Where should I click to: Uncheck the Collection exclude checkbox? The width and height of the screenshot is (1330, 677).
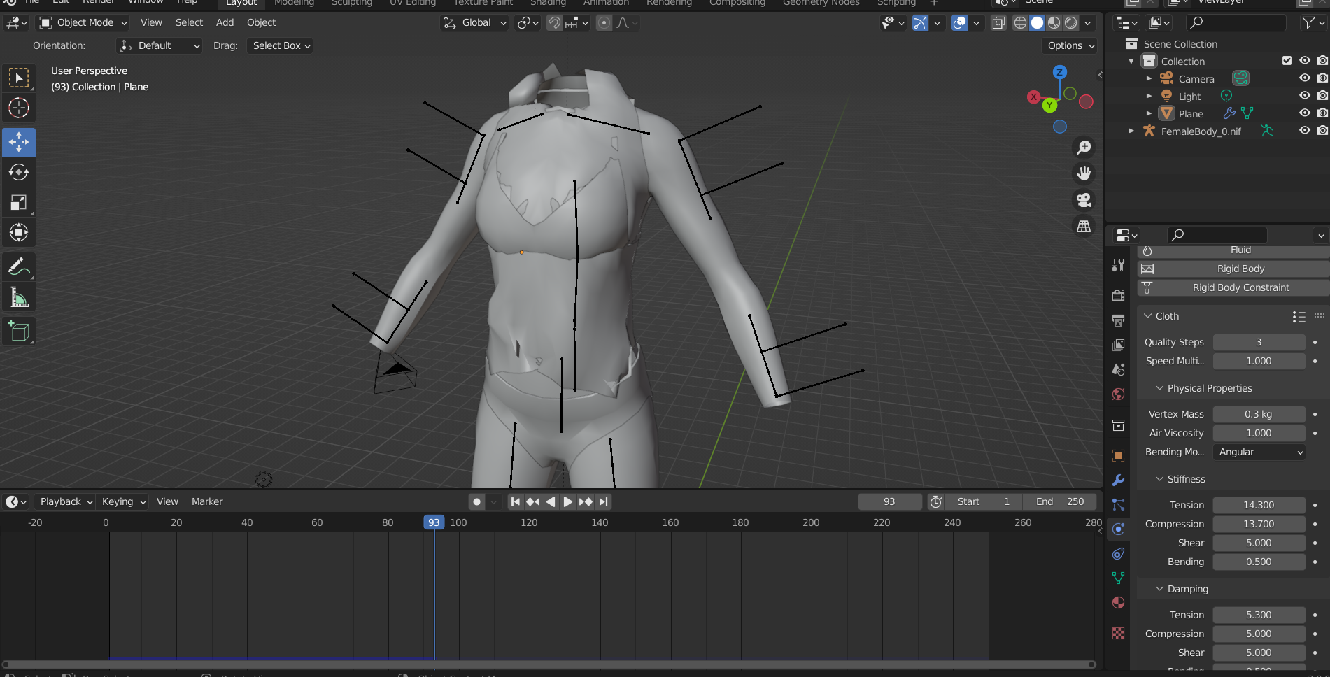(x=1287, y=61)
